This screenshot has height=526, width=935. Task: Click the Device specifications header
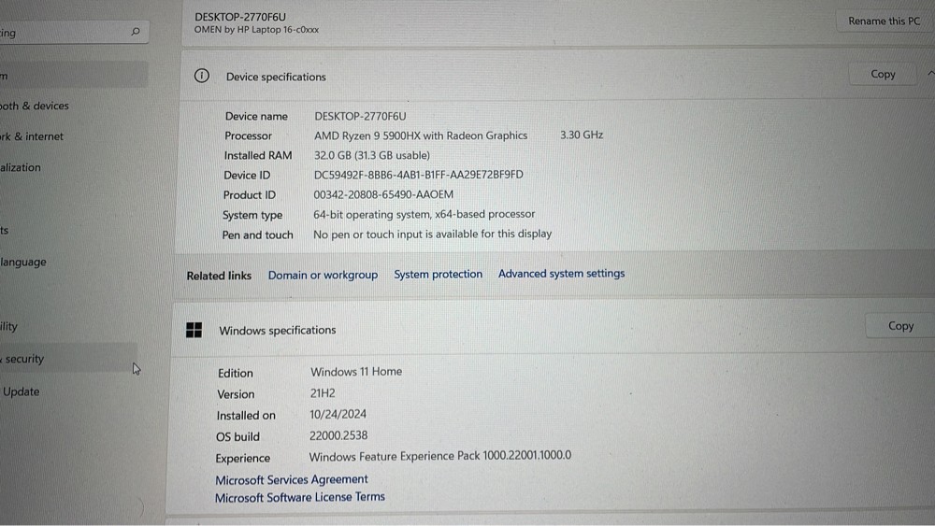pos(276,77)
